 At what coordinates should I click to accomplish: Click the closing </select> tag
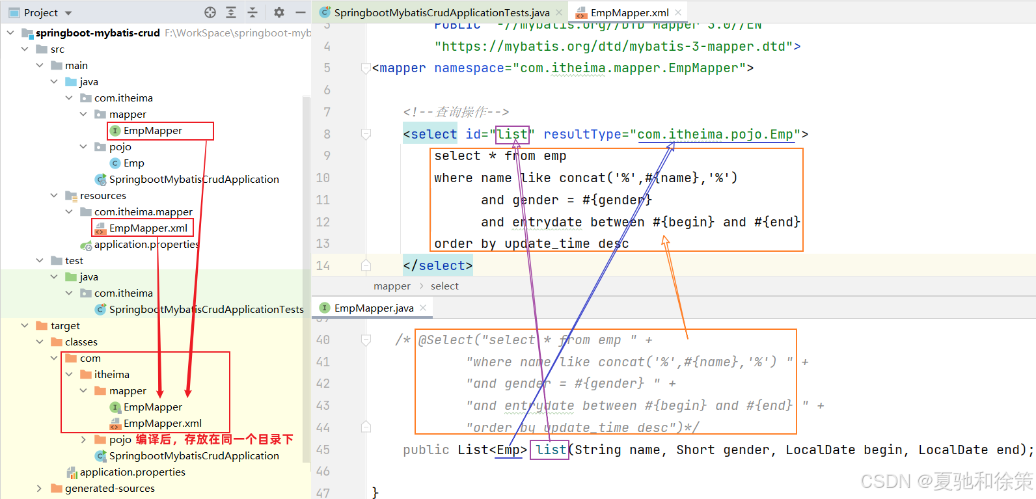[x=437, y=265]
